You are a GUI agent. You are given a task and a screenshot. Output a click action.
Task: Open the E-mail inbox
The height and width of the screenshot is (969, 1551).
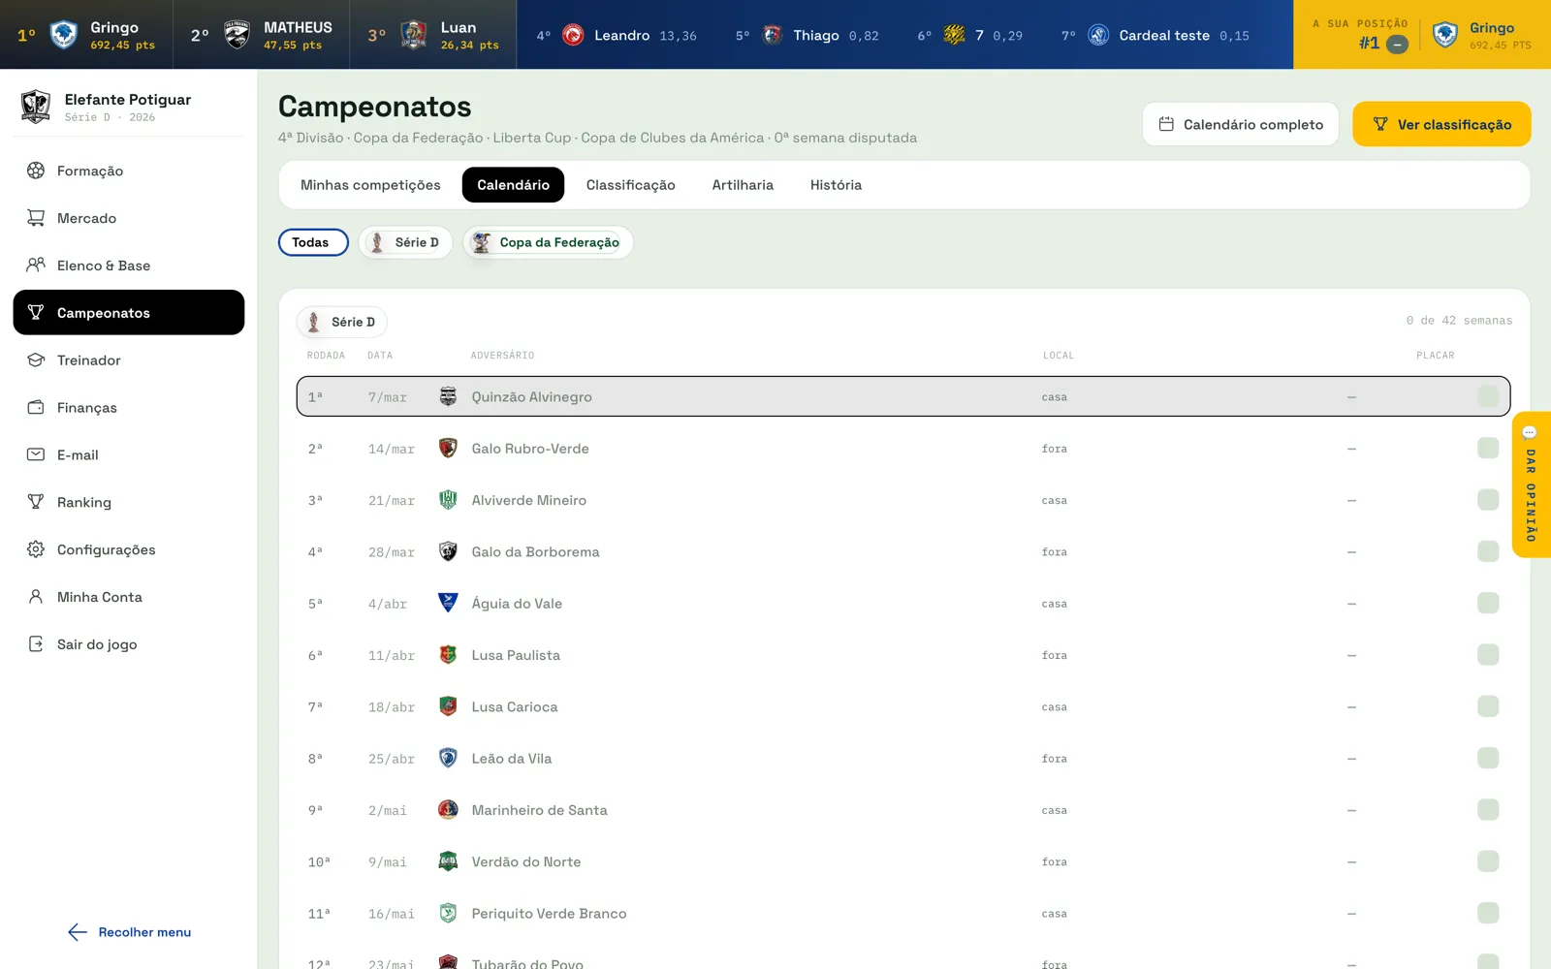click(128, 454)
